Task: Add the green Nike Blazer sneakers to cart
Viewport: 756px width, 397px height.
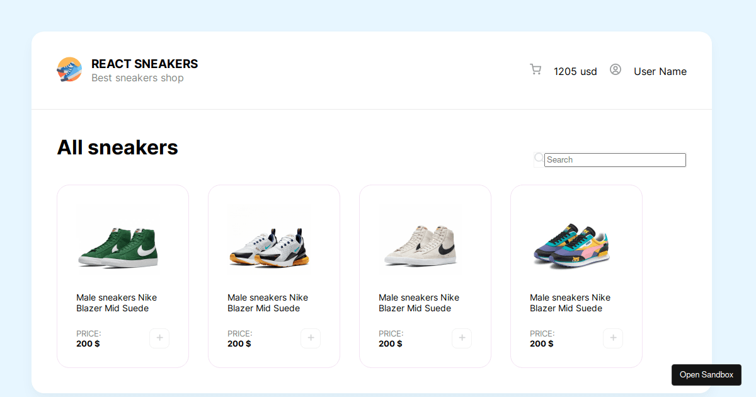Action: (159, 338)
